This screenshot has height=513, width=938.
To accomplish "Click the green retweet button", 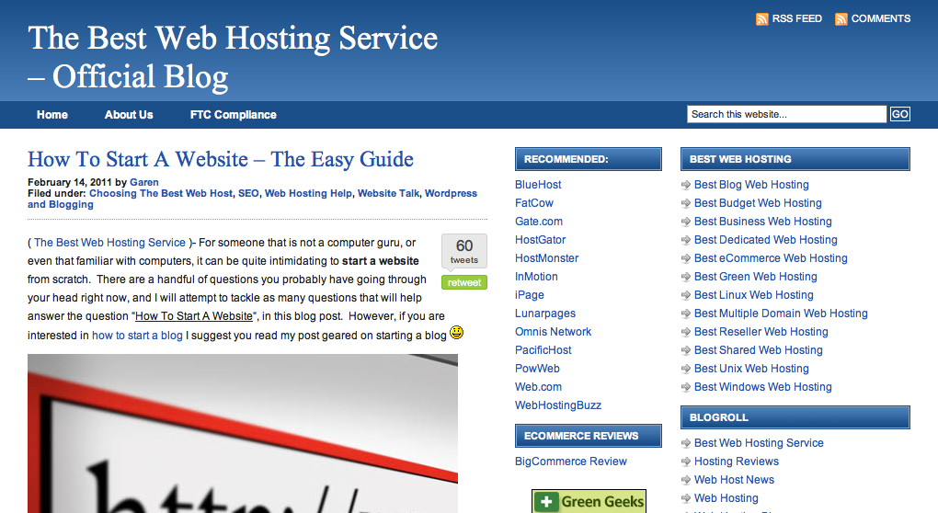I will tap(464, 282).
